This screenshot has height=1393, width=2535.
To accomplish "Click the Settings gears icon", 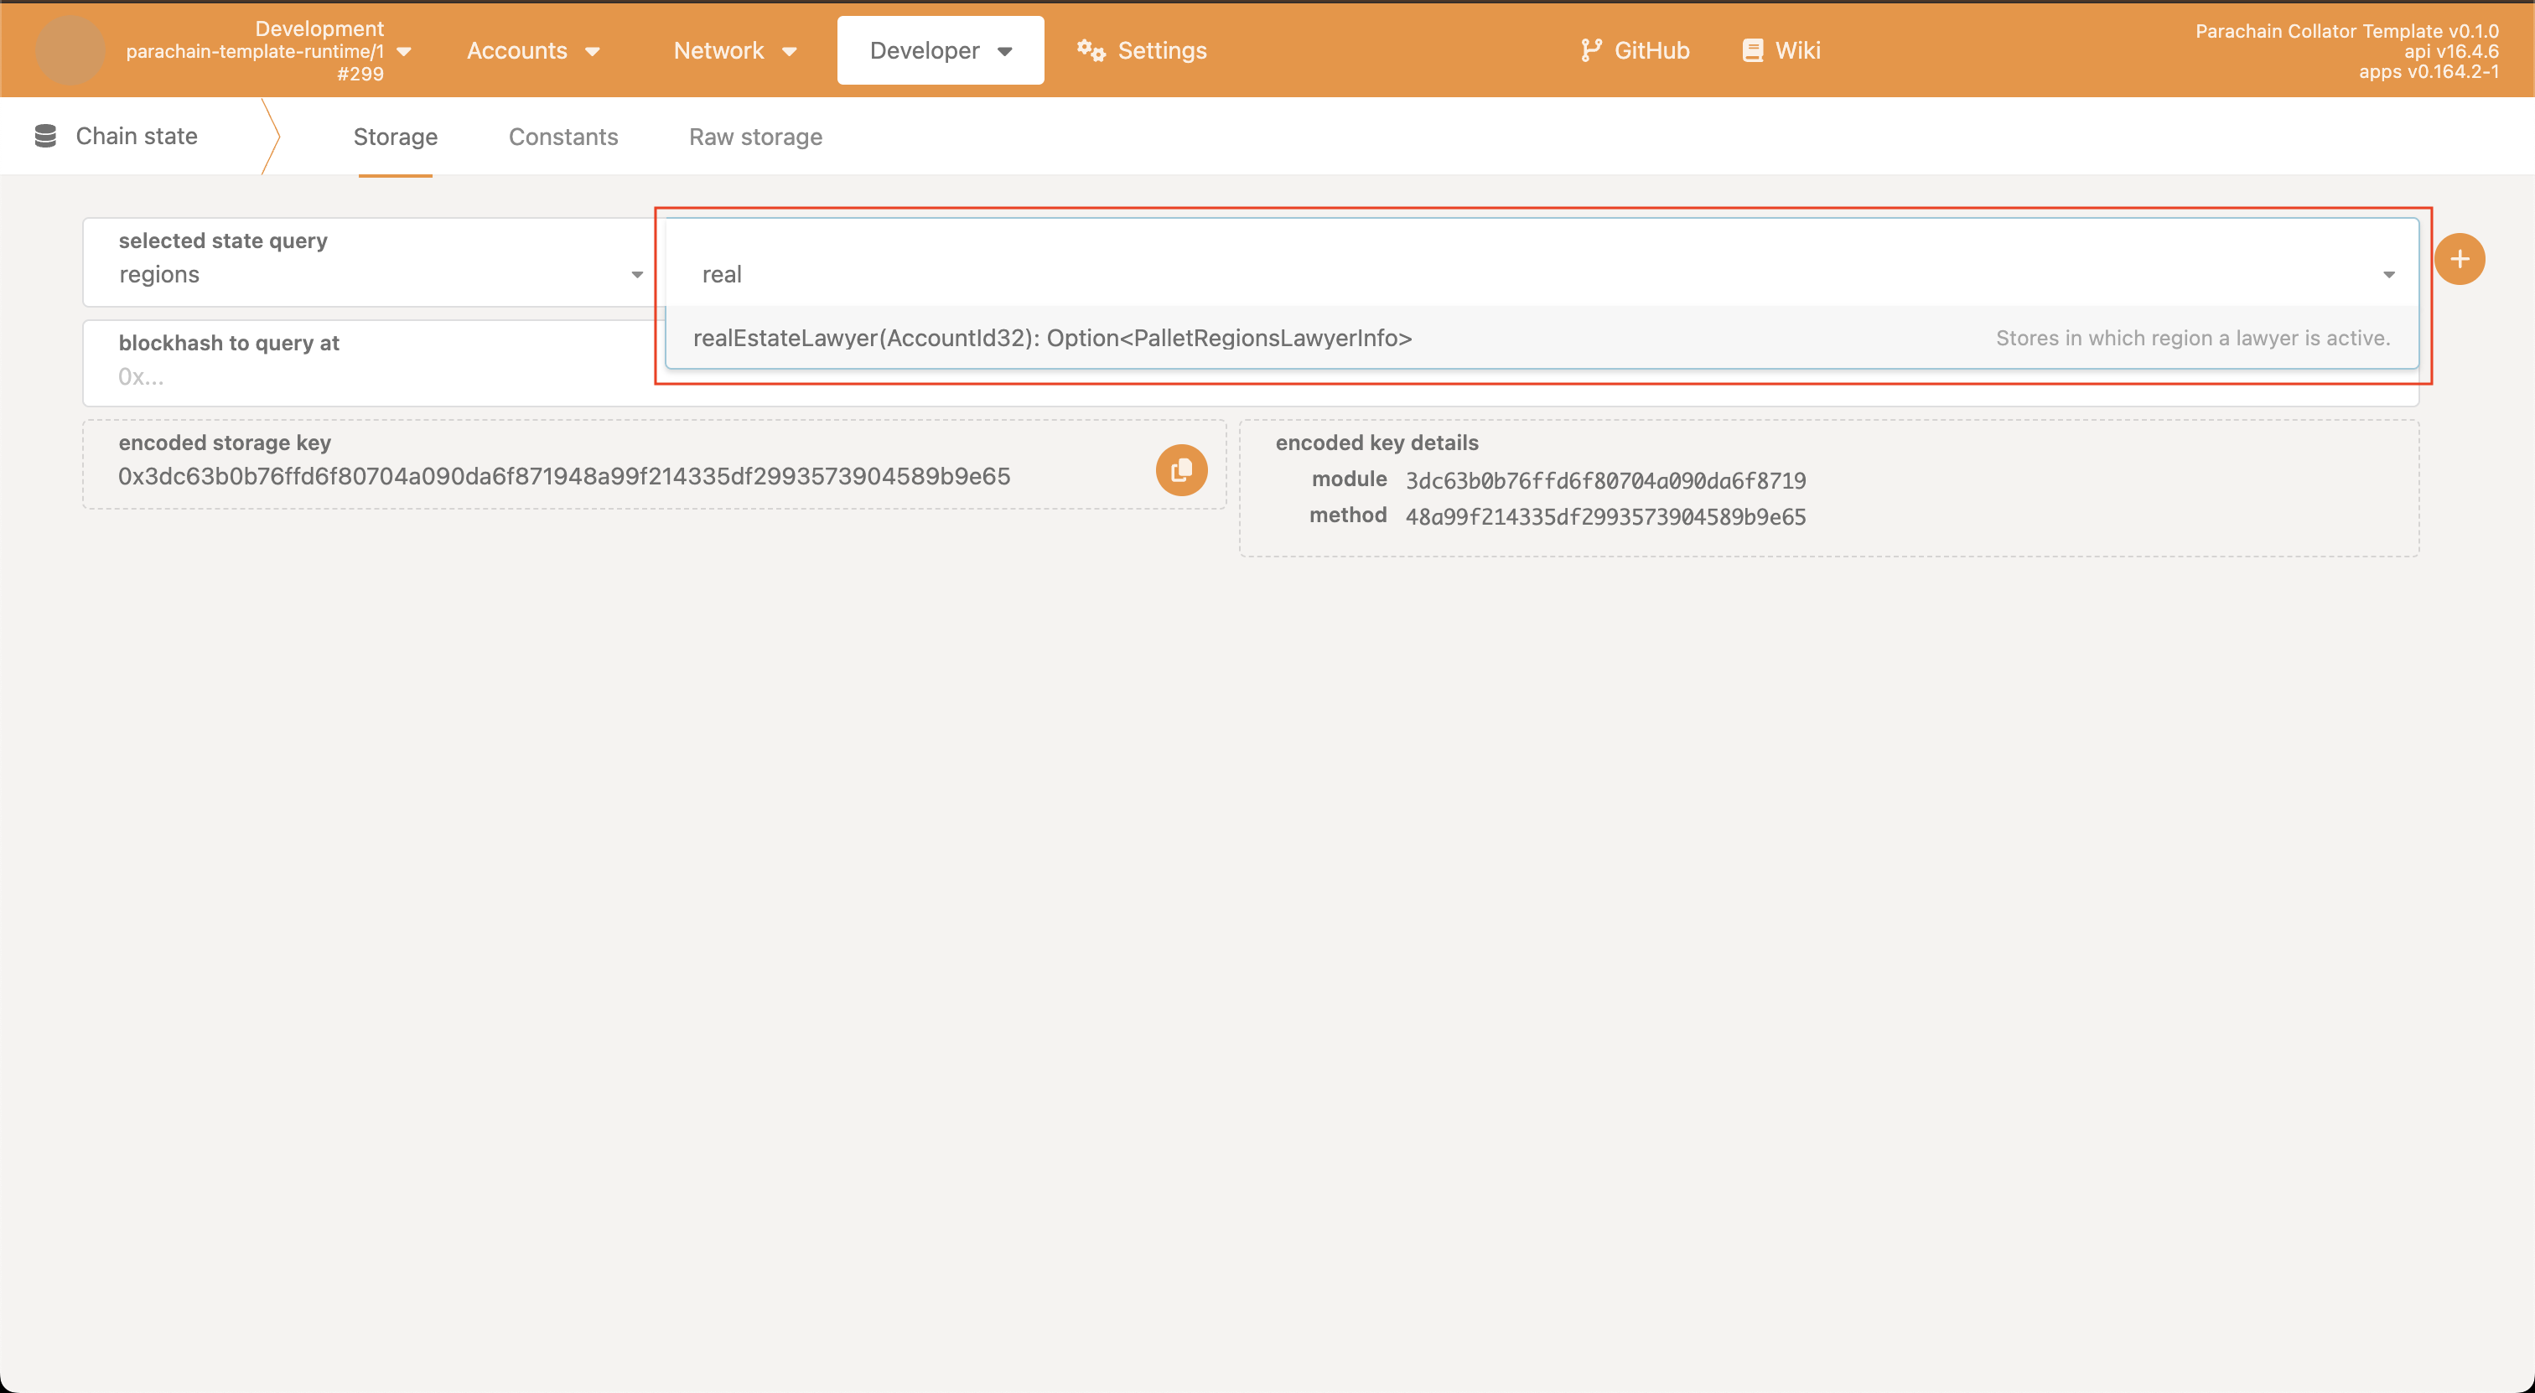I will tap(1091, 50).
